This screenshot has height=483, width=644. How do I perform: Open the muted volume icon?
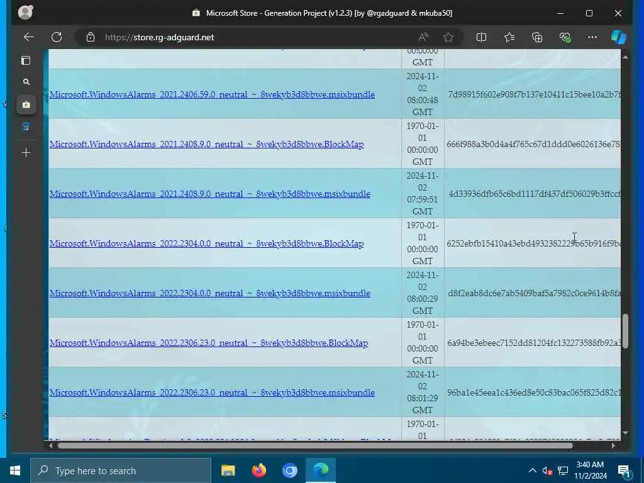[547, 470]
